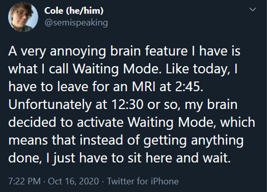
Task: Click the 7:22 PM timestamp
Action: pyautogui.click(x=24, y=181)
